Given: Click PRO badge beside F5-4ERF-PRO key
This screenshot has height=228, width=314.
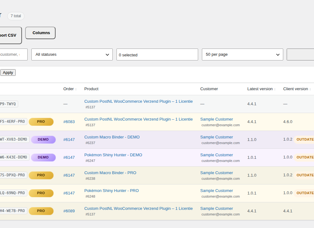Looking at the screenshot, I should click(x=41, y=122).
